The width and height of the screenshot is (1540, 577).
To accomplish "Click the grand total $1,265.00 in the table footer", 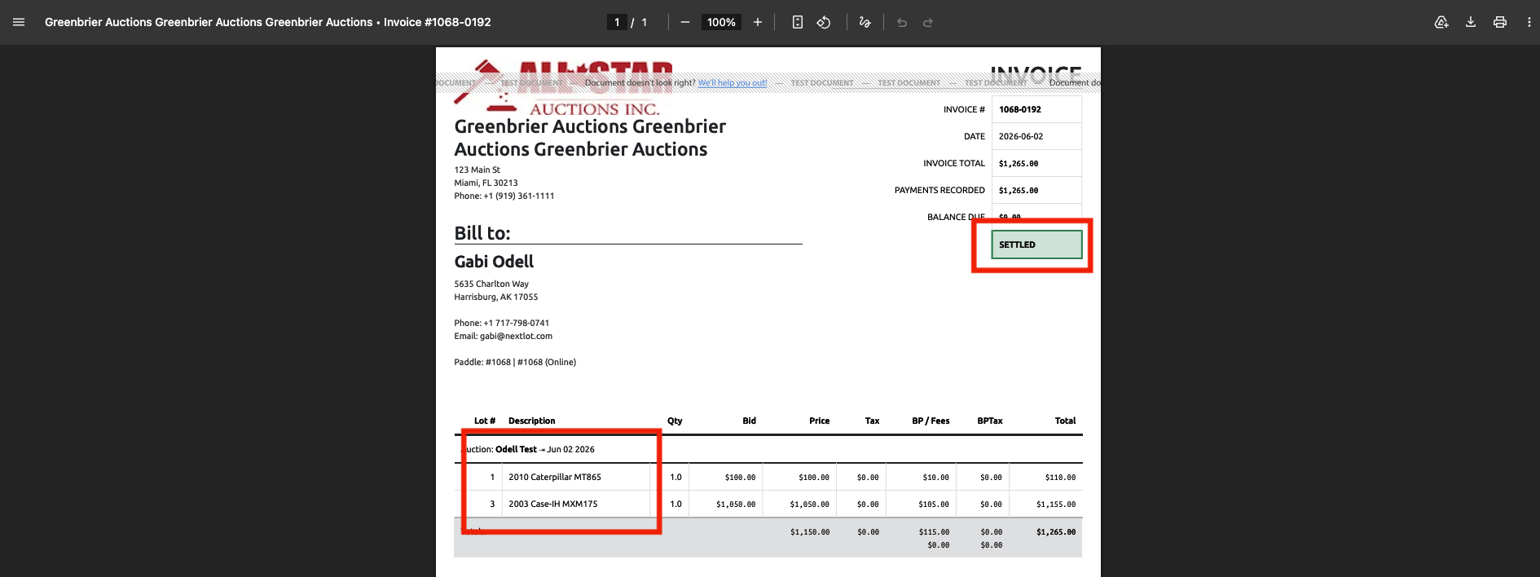I will tap(1056, 532).
